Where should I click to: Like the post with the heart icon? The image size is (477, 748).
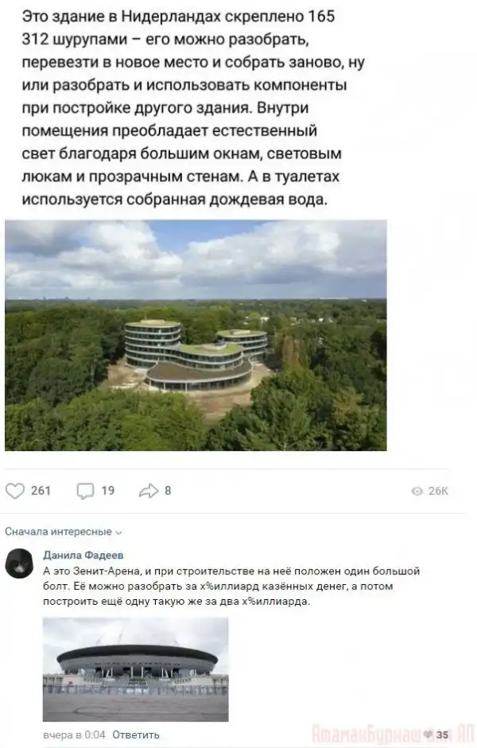(x=15, y=491)
